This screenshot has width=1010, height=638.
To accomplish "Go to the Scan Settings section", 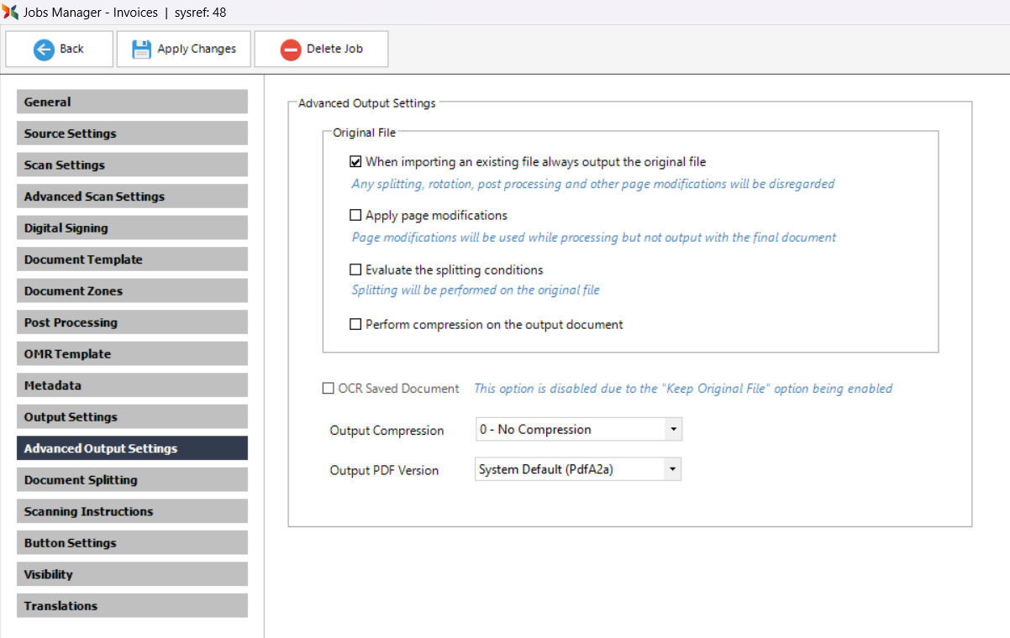I will [x=132, y=165].
